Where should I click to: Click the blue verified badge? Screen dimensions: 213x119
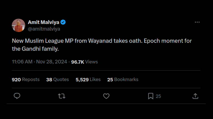(63, 22)
